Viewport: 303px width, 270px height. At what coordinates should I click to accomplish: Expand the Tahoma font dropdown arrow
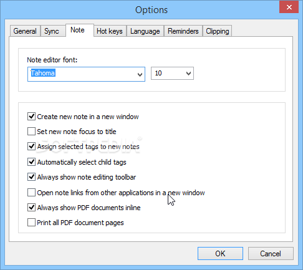tap(140, 74)
